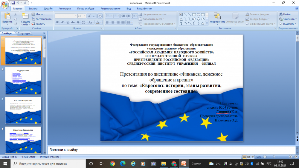Switch to the Структура outline tab

[x=24, y=33]
